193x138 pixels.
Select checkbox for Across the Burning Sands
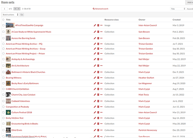(3, 38)
